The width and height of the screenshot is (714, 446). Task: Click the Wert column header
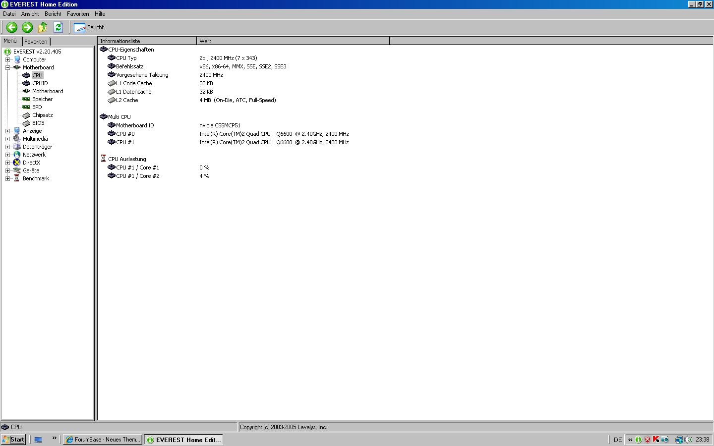(293, 41)
